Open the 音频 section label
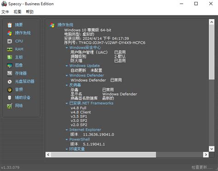218x171 pixels. pos(19,89)
